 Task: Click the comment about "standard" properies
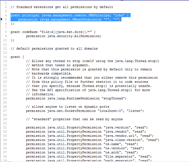pos(74,119)
